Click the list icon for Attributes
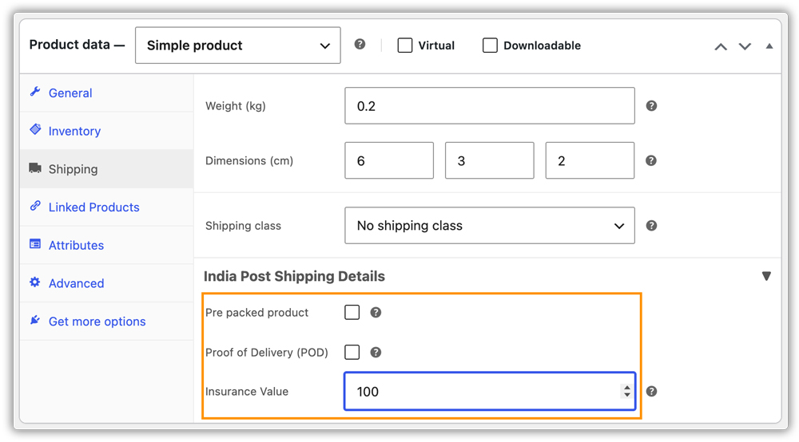This screenshot has width=799, height=442. pos(35,244)
